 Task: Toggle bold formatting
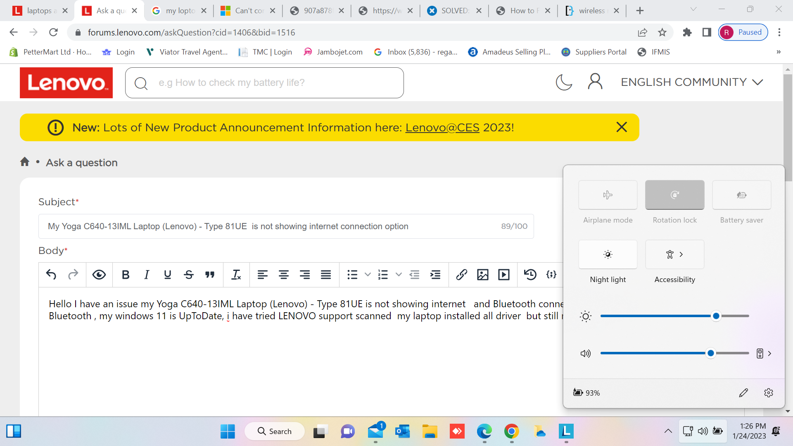[126, 275]
